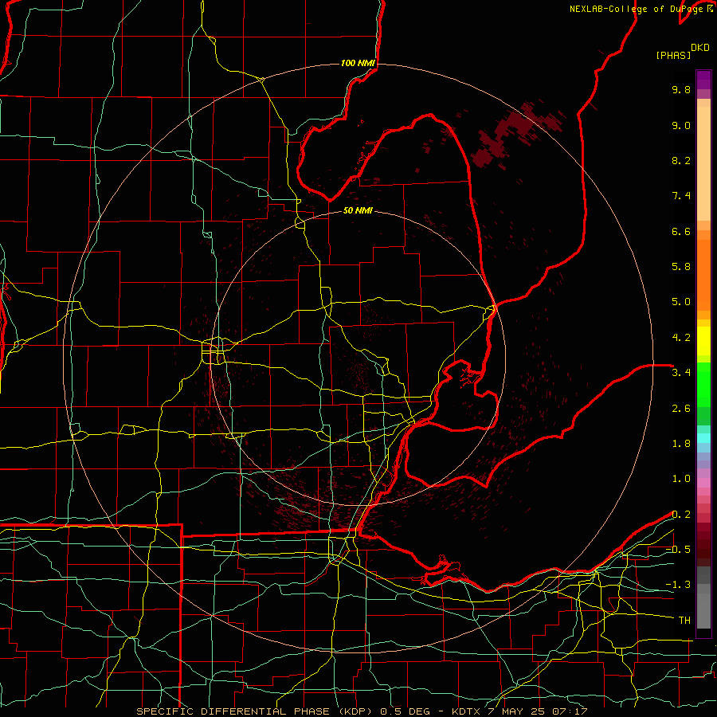
Task: Click the 9.8 scale value
Action: tap(681, 90)
